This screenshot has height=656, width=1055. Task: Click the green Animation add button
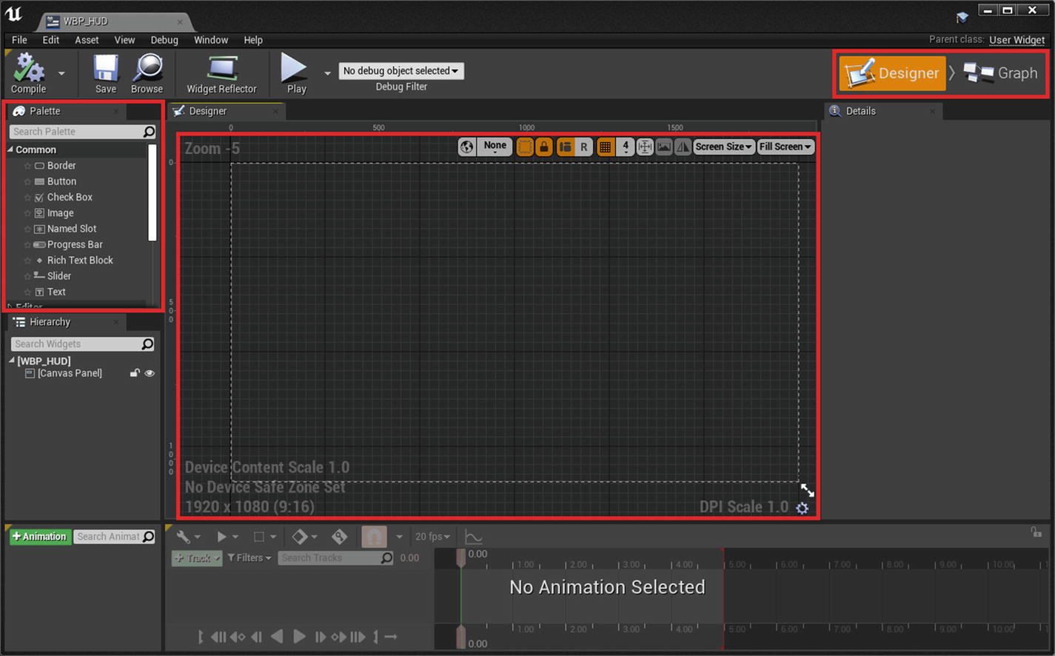click(39, 537)
